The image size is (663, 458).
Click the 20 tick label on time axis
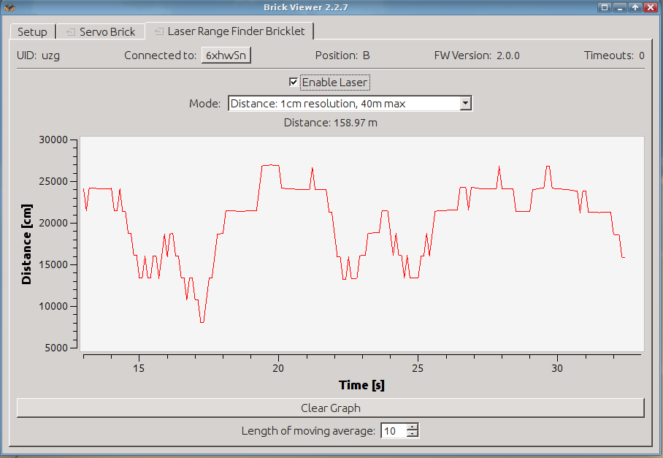click(278, 368)
